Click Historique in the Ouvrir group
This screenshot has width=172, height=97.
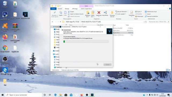139,16
